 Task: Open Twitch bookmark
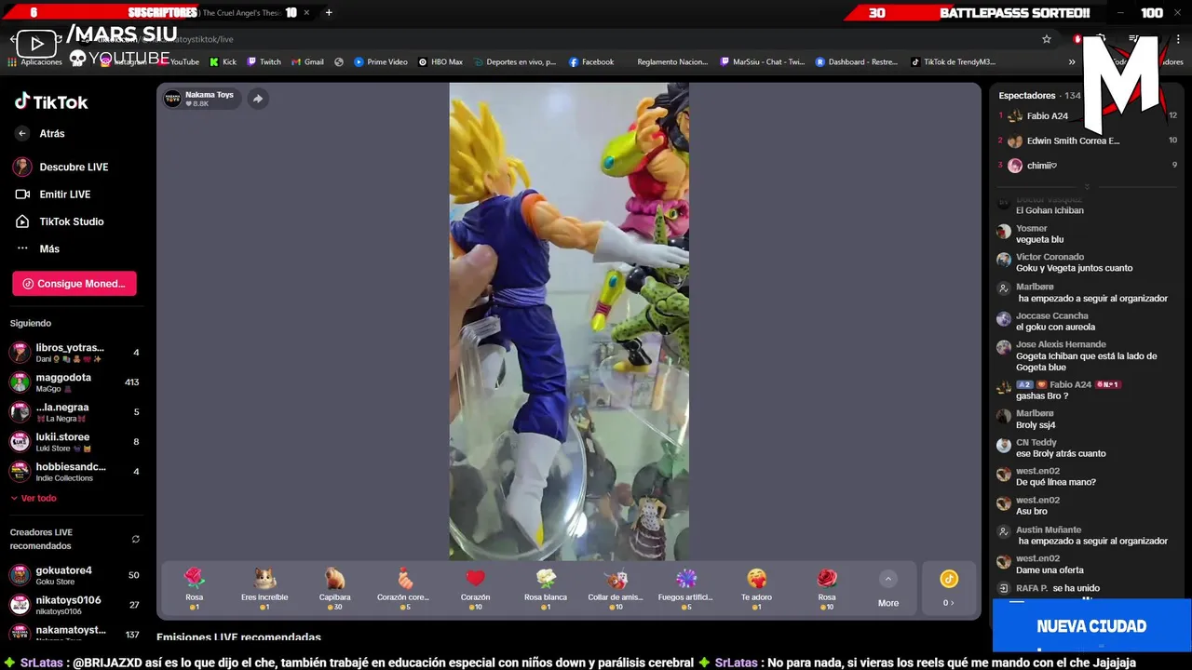(x=264, y=61)
